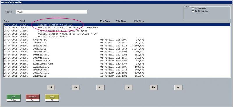
Task: Click the Search label
Action: pos(8,12)
